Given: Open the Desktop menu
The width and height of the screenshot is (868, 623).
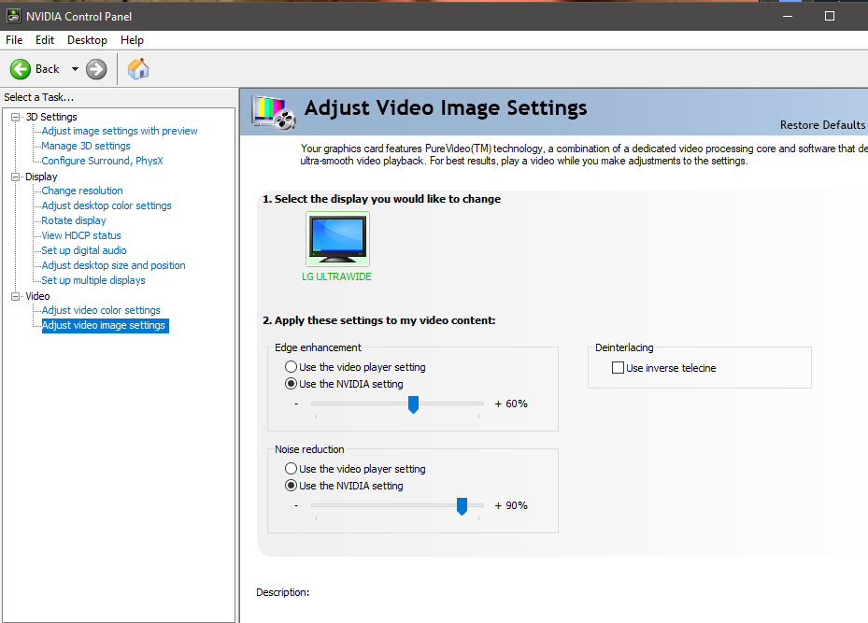Looking at the screenshot, I should tap(87, 40).
